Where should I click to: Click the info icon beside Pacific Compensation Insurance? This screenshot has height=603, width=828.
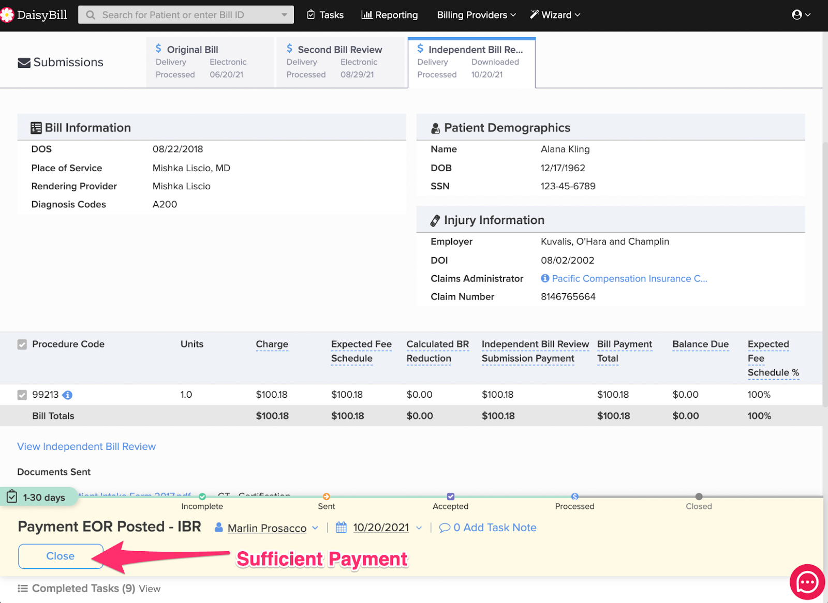(544, 278)
